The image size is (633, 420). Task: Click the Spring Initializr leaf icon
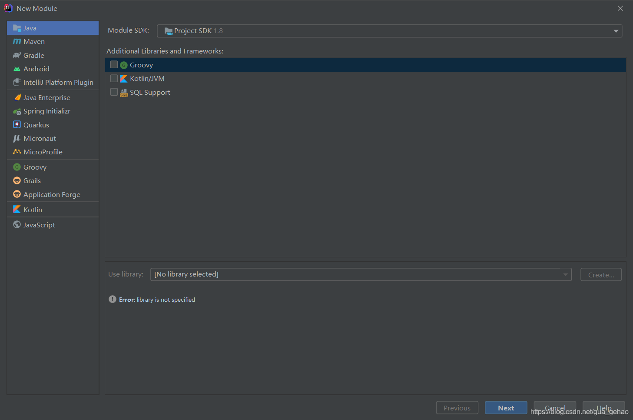(x=17, y=111)
